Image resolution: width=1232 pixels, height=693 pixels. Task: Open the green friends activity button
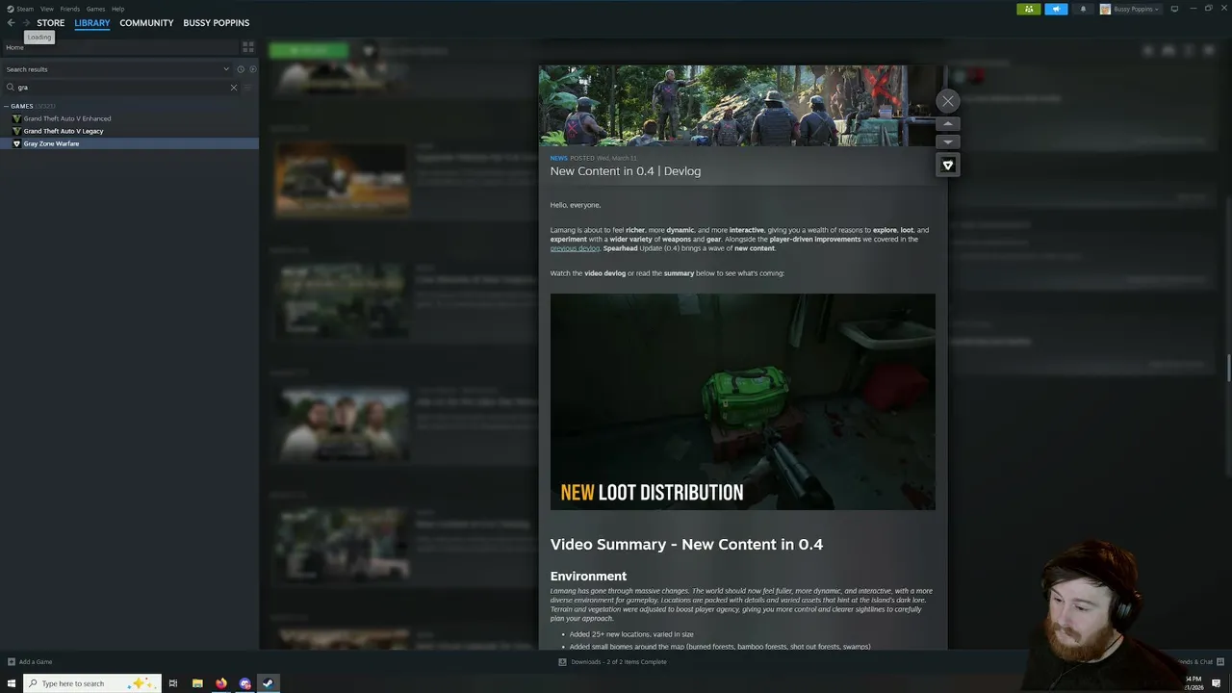pos(1029,9)
